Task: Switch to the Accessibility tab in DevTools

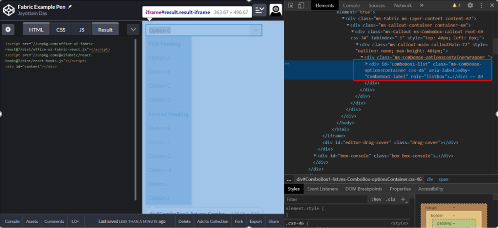Action: (430, 189)
